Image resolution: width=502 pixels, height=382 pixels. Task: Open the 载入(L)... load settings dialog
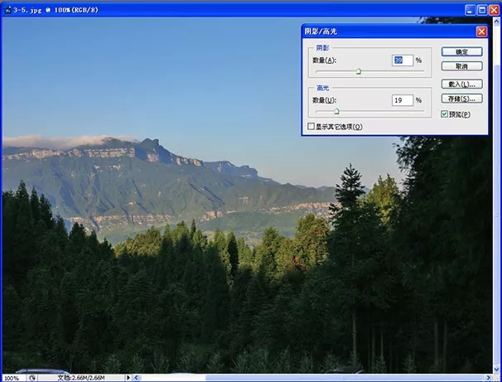pos(461,85)
